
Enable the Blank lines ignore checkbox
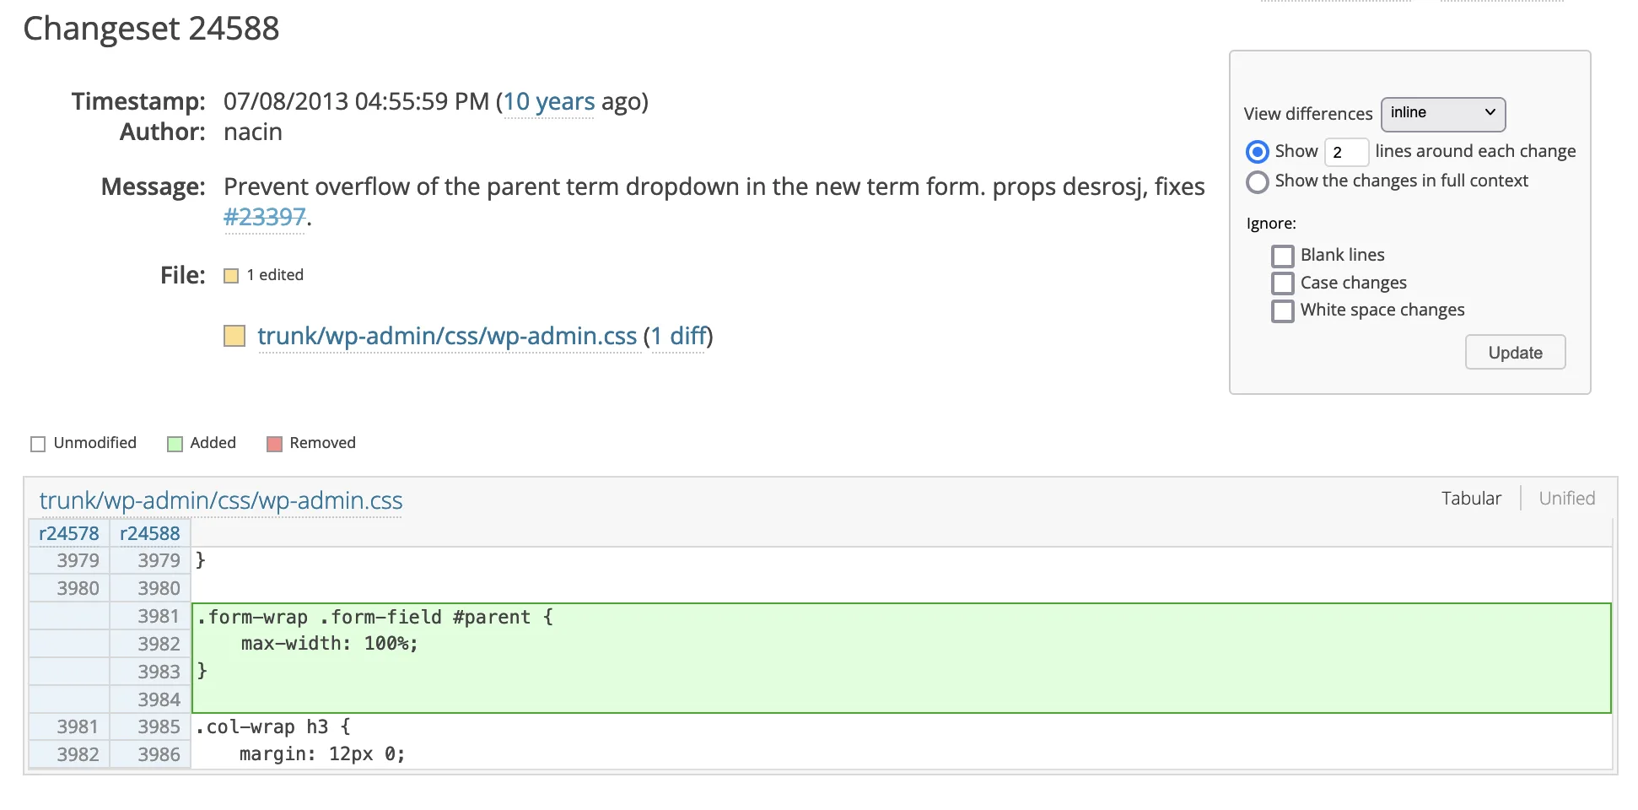[x=1282, y=256]
